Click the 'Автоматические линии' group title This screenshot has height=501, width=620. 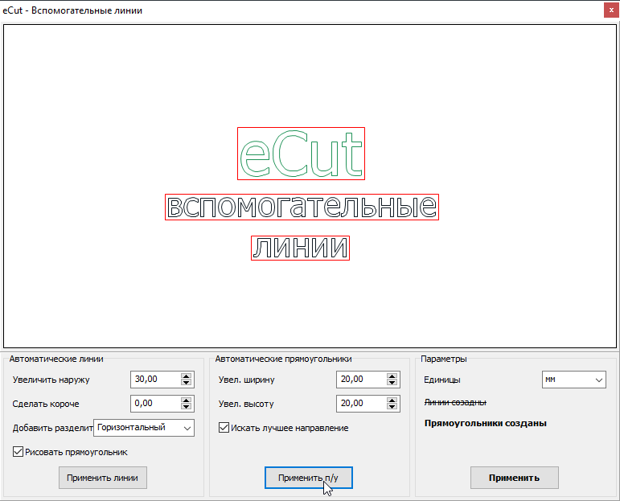56,359
